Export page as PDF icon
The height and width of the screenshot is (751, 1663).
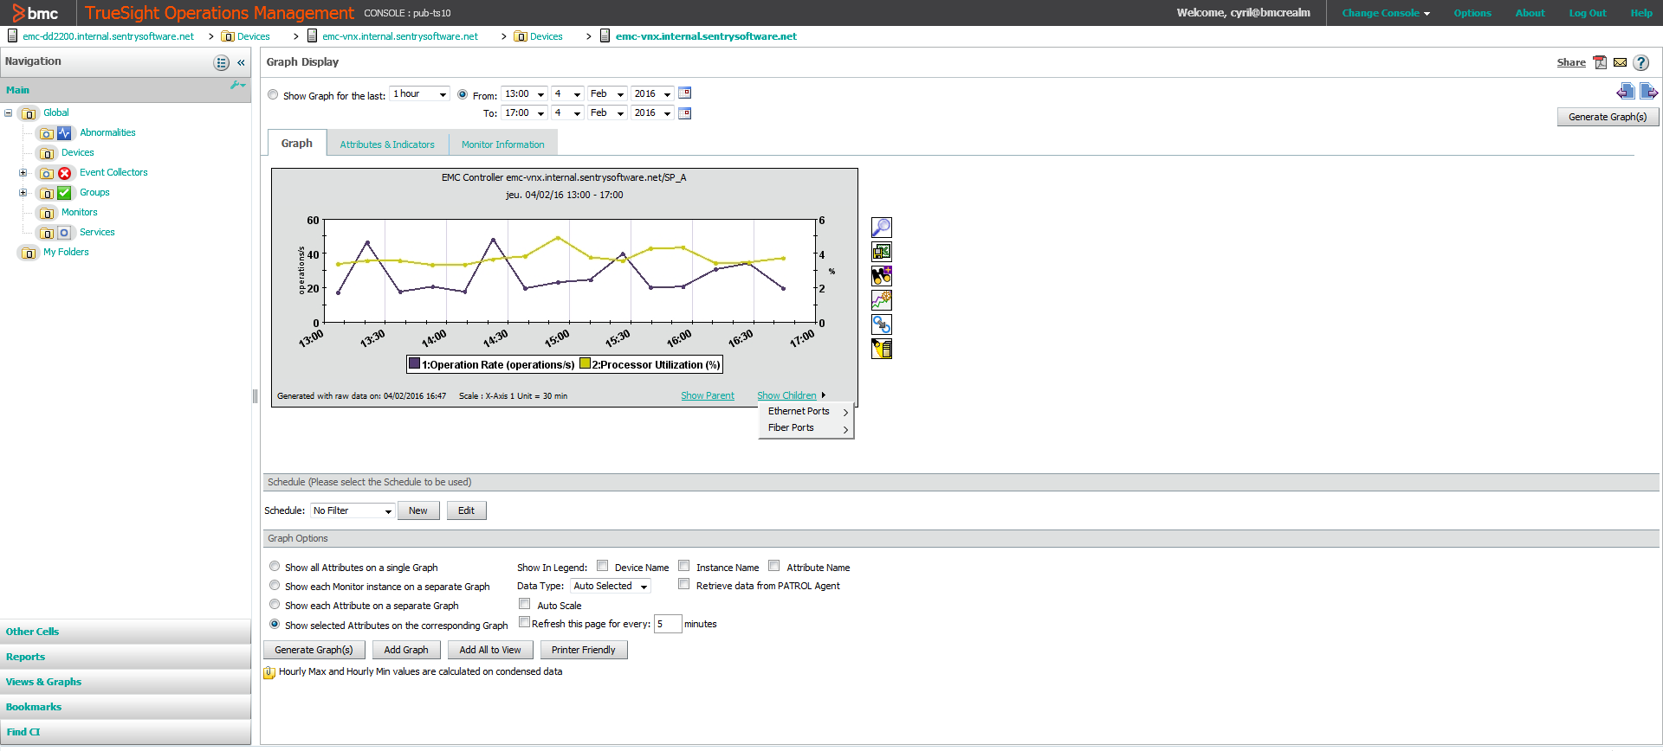tap(1600, 62)
